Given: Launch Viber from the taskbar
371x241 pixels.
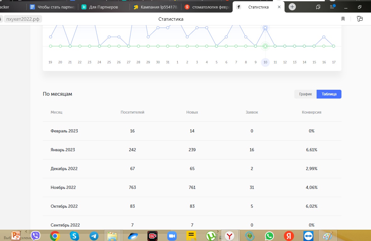Looking at the screenshot, I should coord(36,236).
